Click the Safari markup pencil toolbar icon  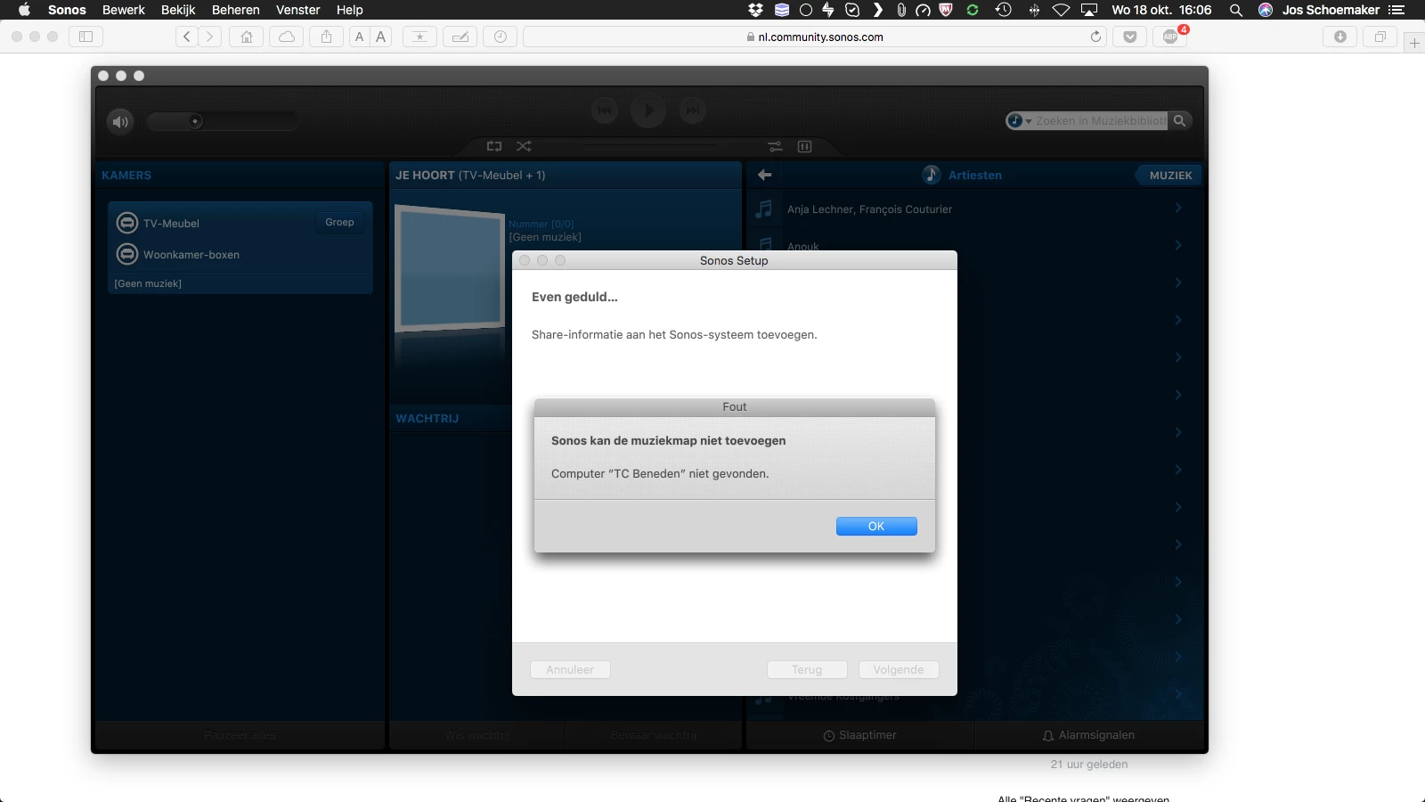pos(460,37)
